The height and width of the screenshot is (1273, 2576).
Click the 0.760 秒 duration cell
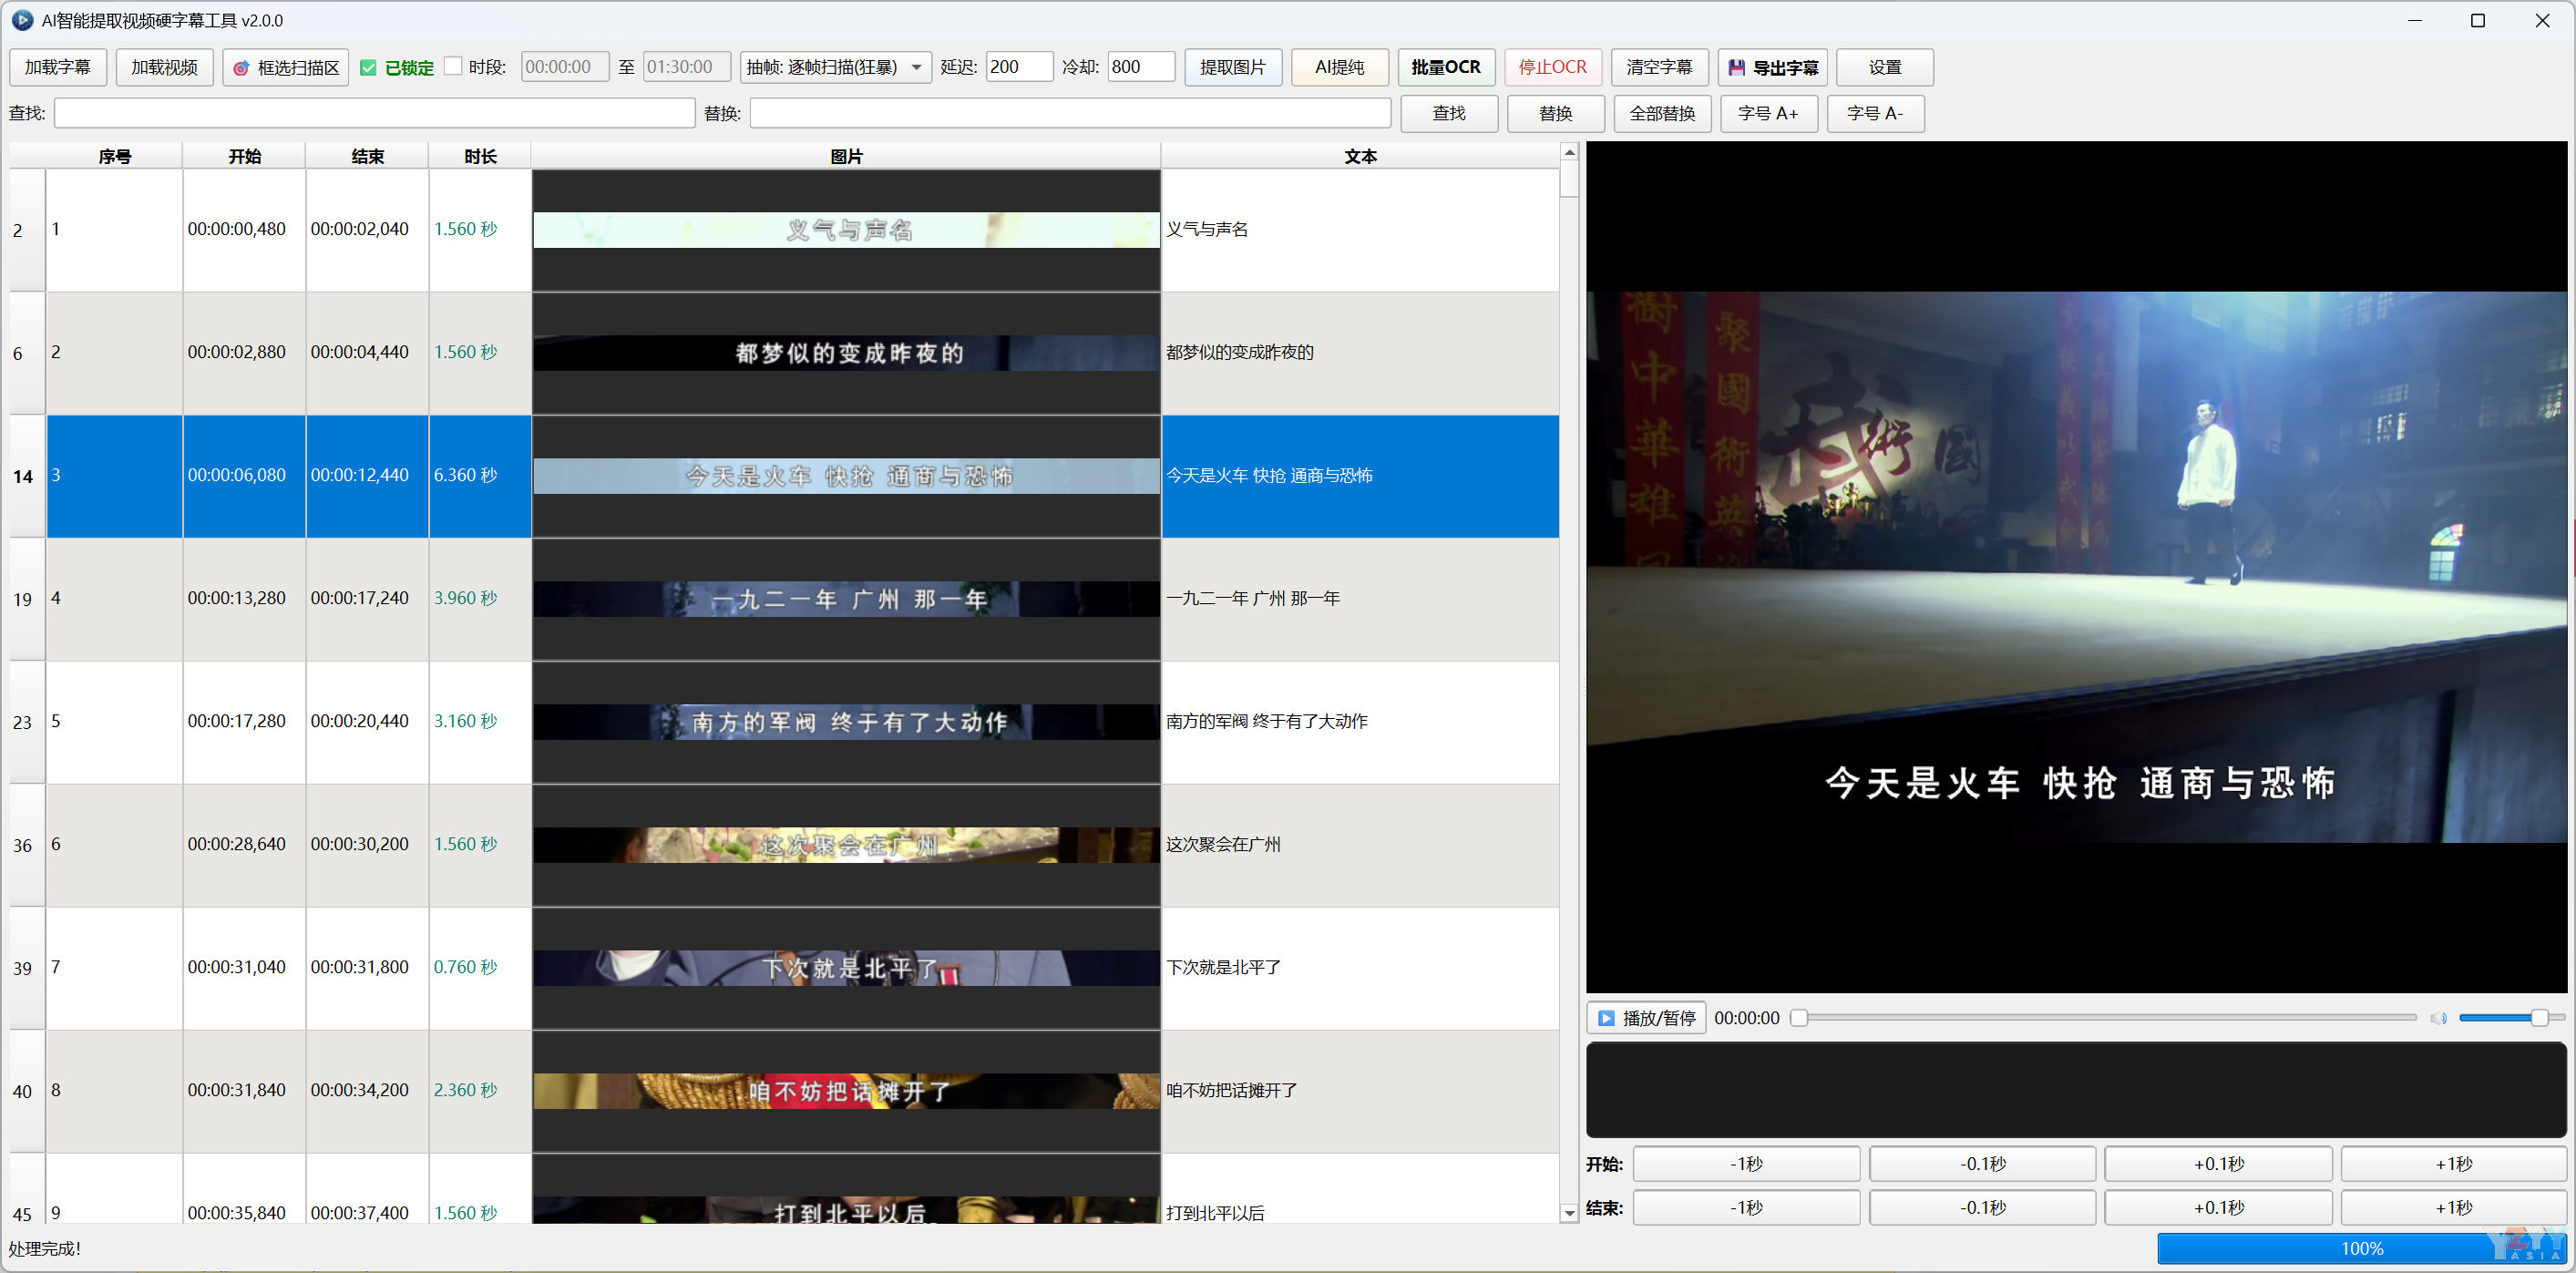[480, 968]
